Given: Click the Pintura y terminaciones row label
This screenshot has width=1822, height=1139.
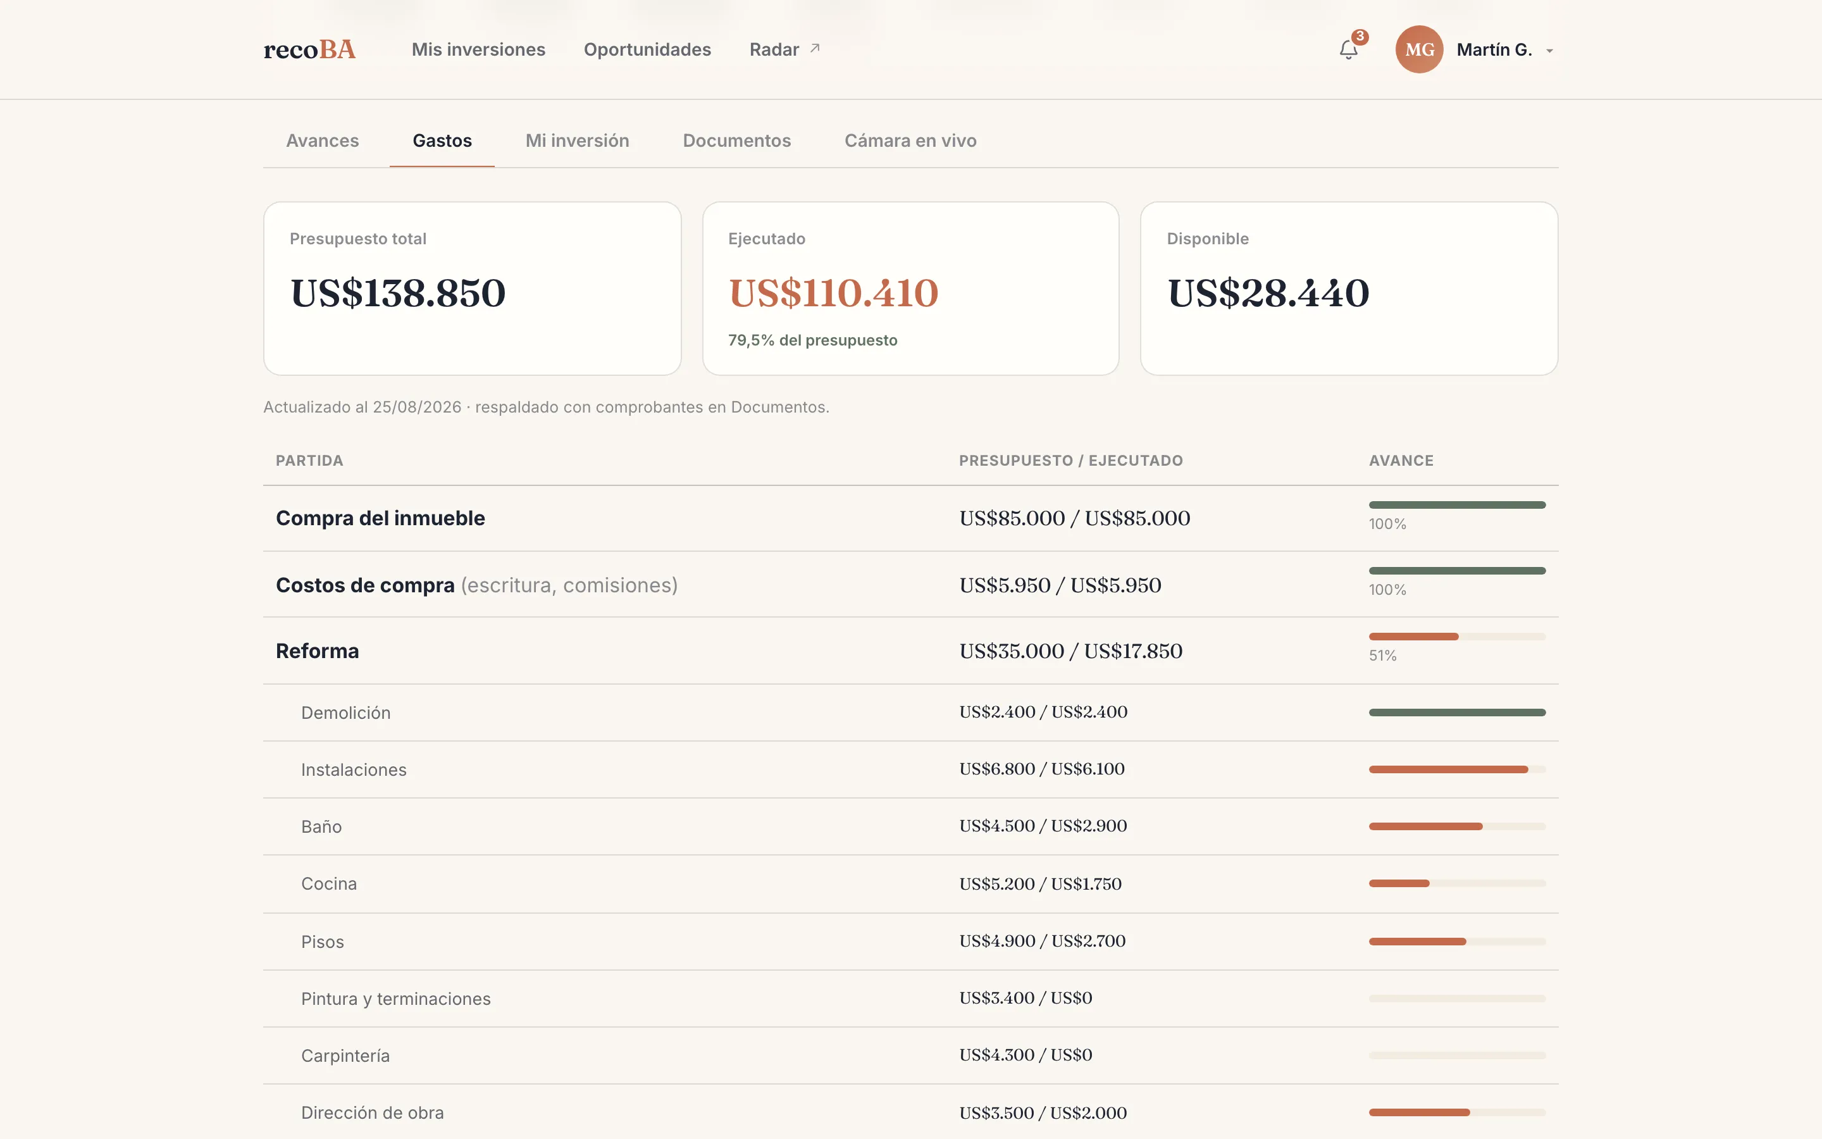Looking at the screenshot, I should click(x=396, y=999).
